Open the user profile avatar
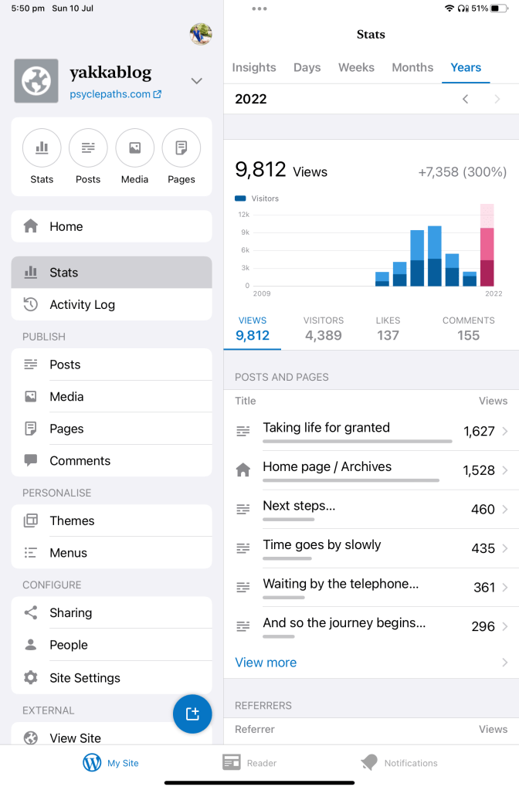Screen dimensions: 519x790 [201, 34]
